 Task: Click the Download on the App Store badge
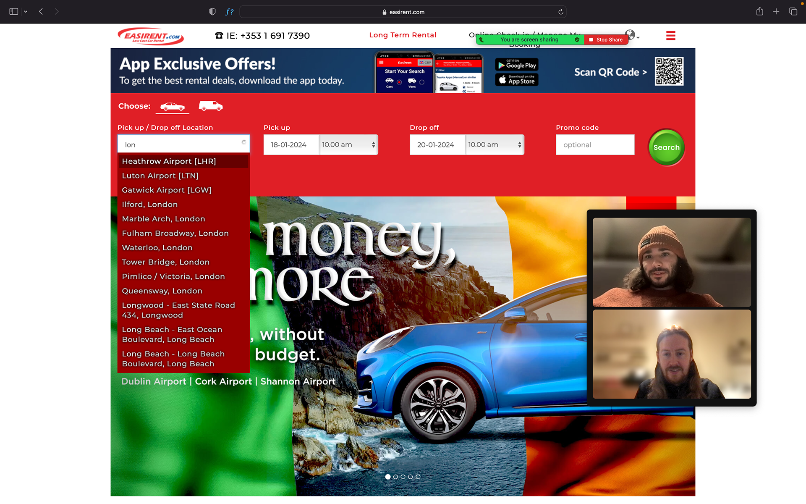tap(517, 79)
